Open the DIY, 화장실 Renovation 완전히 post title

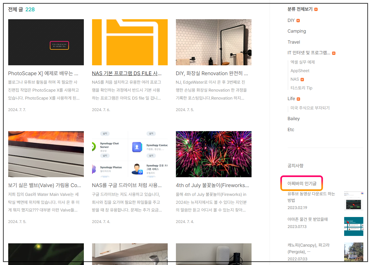(x=212, y=73)
